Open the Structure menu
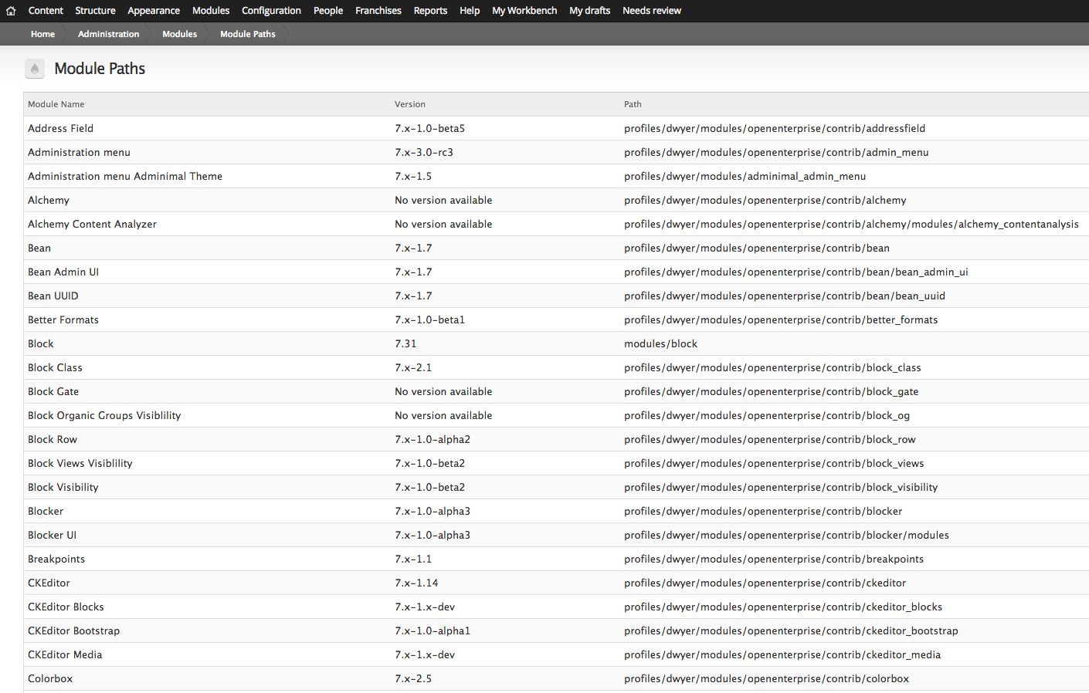Screen dimensions: 1089x693 click(95, 11)
